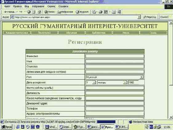Click the Место работы input field

(115, 88)
